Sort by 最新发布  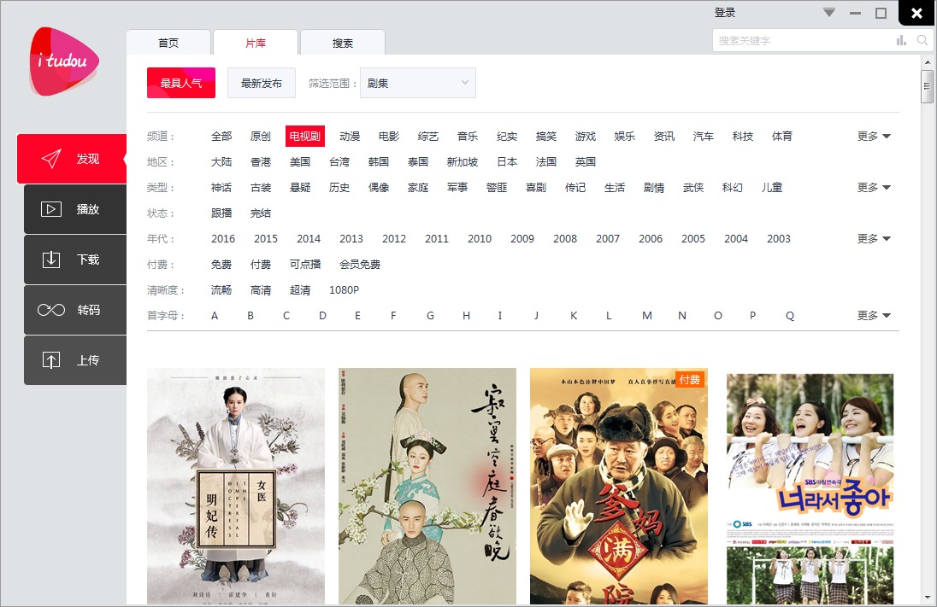(x=261, y=83)
